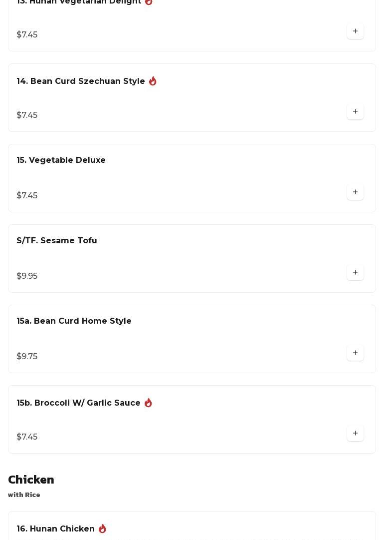Click the $9.95 Sesame Tofu price
This screenshot has width=384, height=540.
[27, 276]
